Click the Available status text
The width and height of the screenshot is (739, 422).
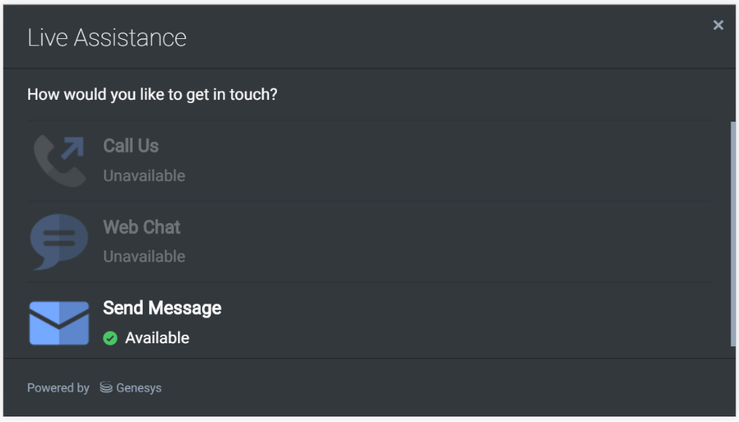coord(157,338)
